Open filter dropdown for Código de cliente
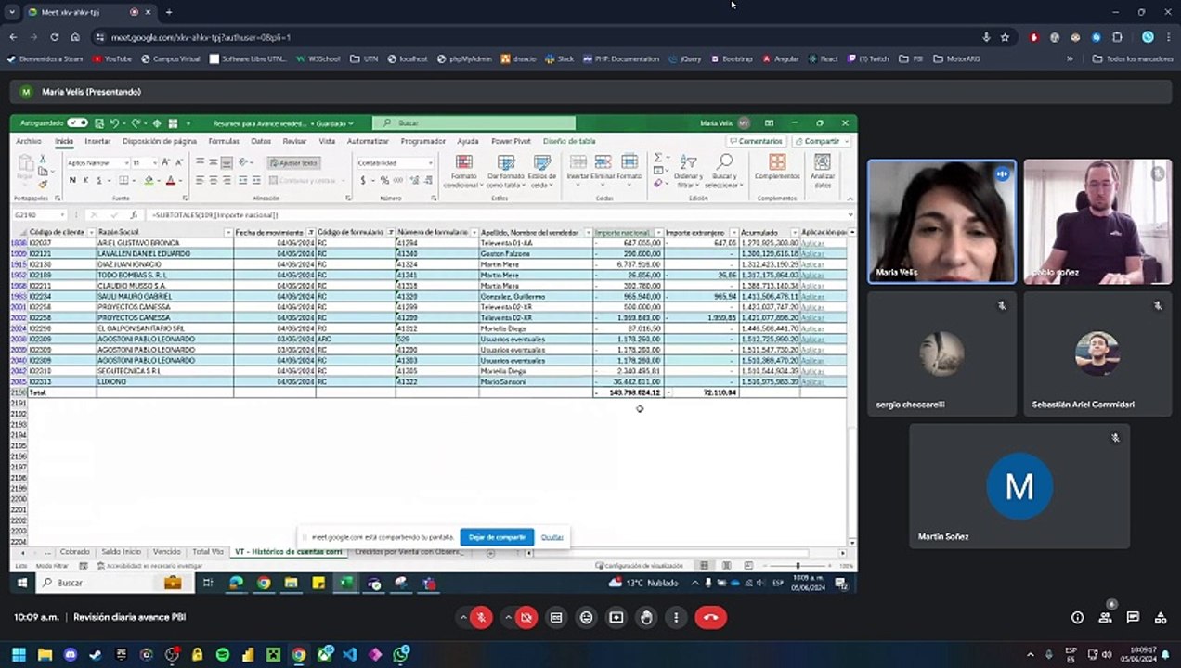 [91, 232]
